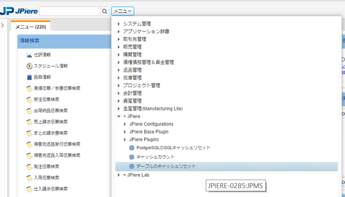Viewport: 345px width, 197px height.
Task: Expand JPiere Plugins arrow
Action: (125, 139)
